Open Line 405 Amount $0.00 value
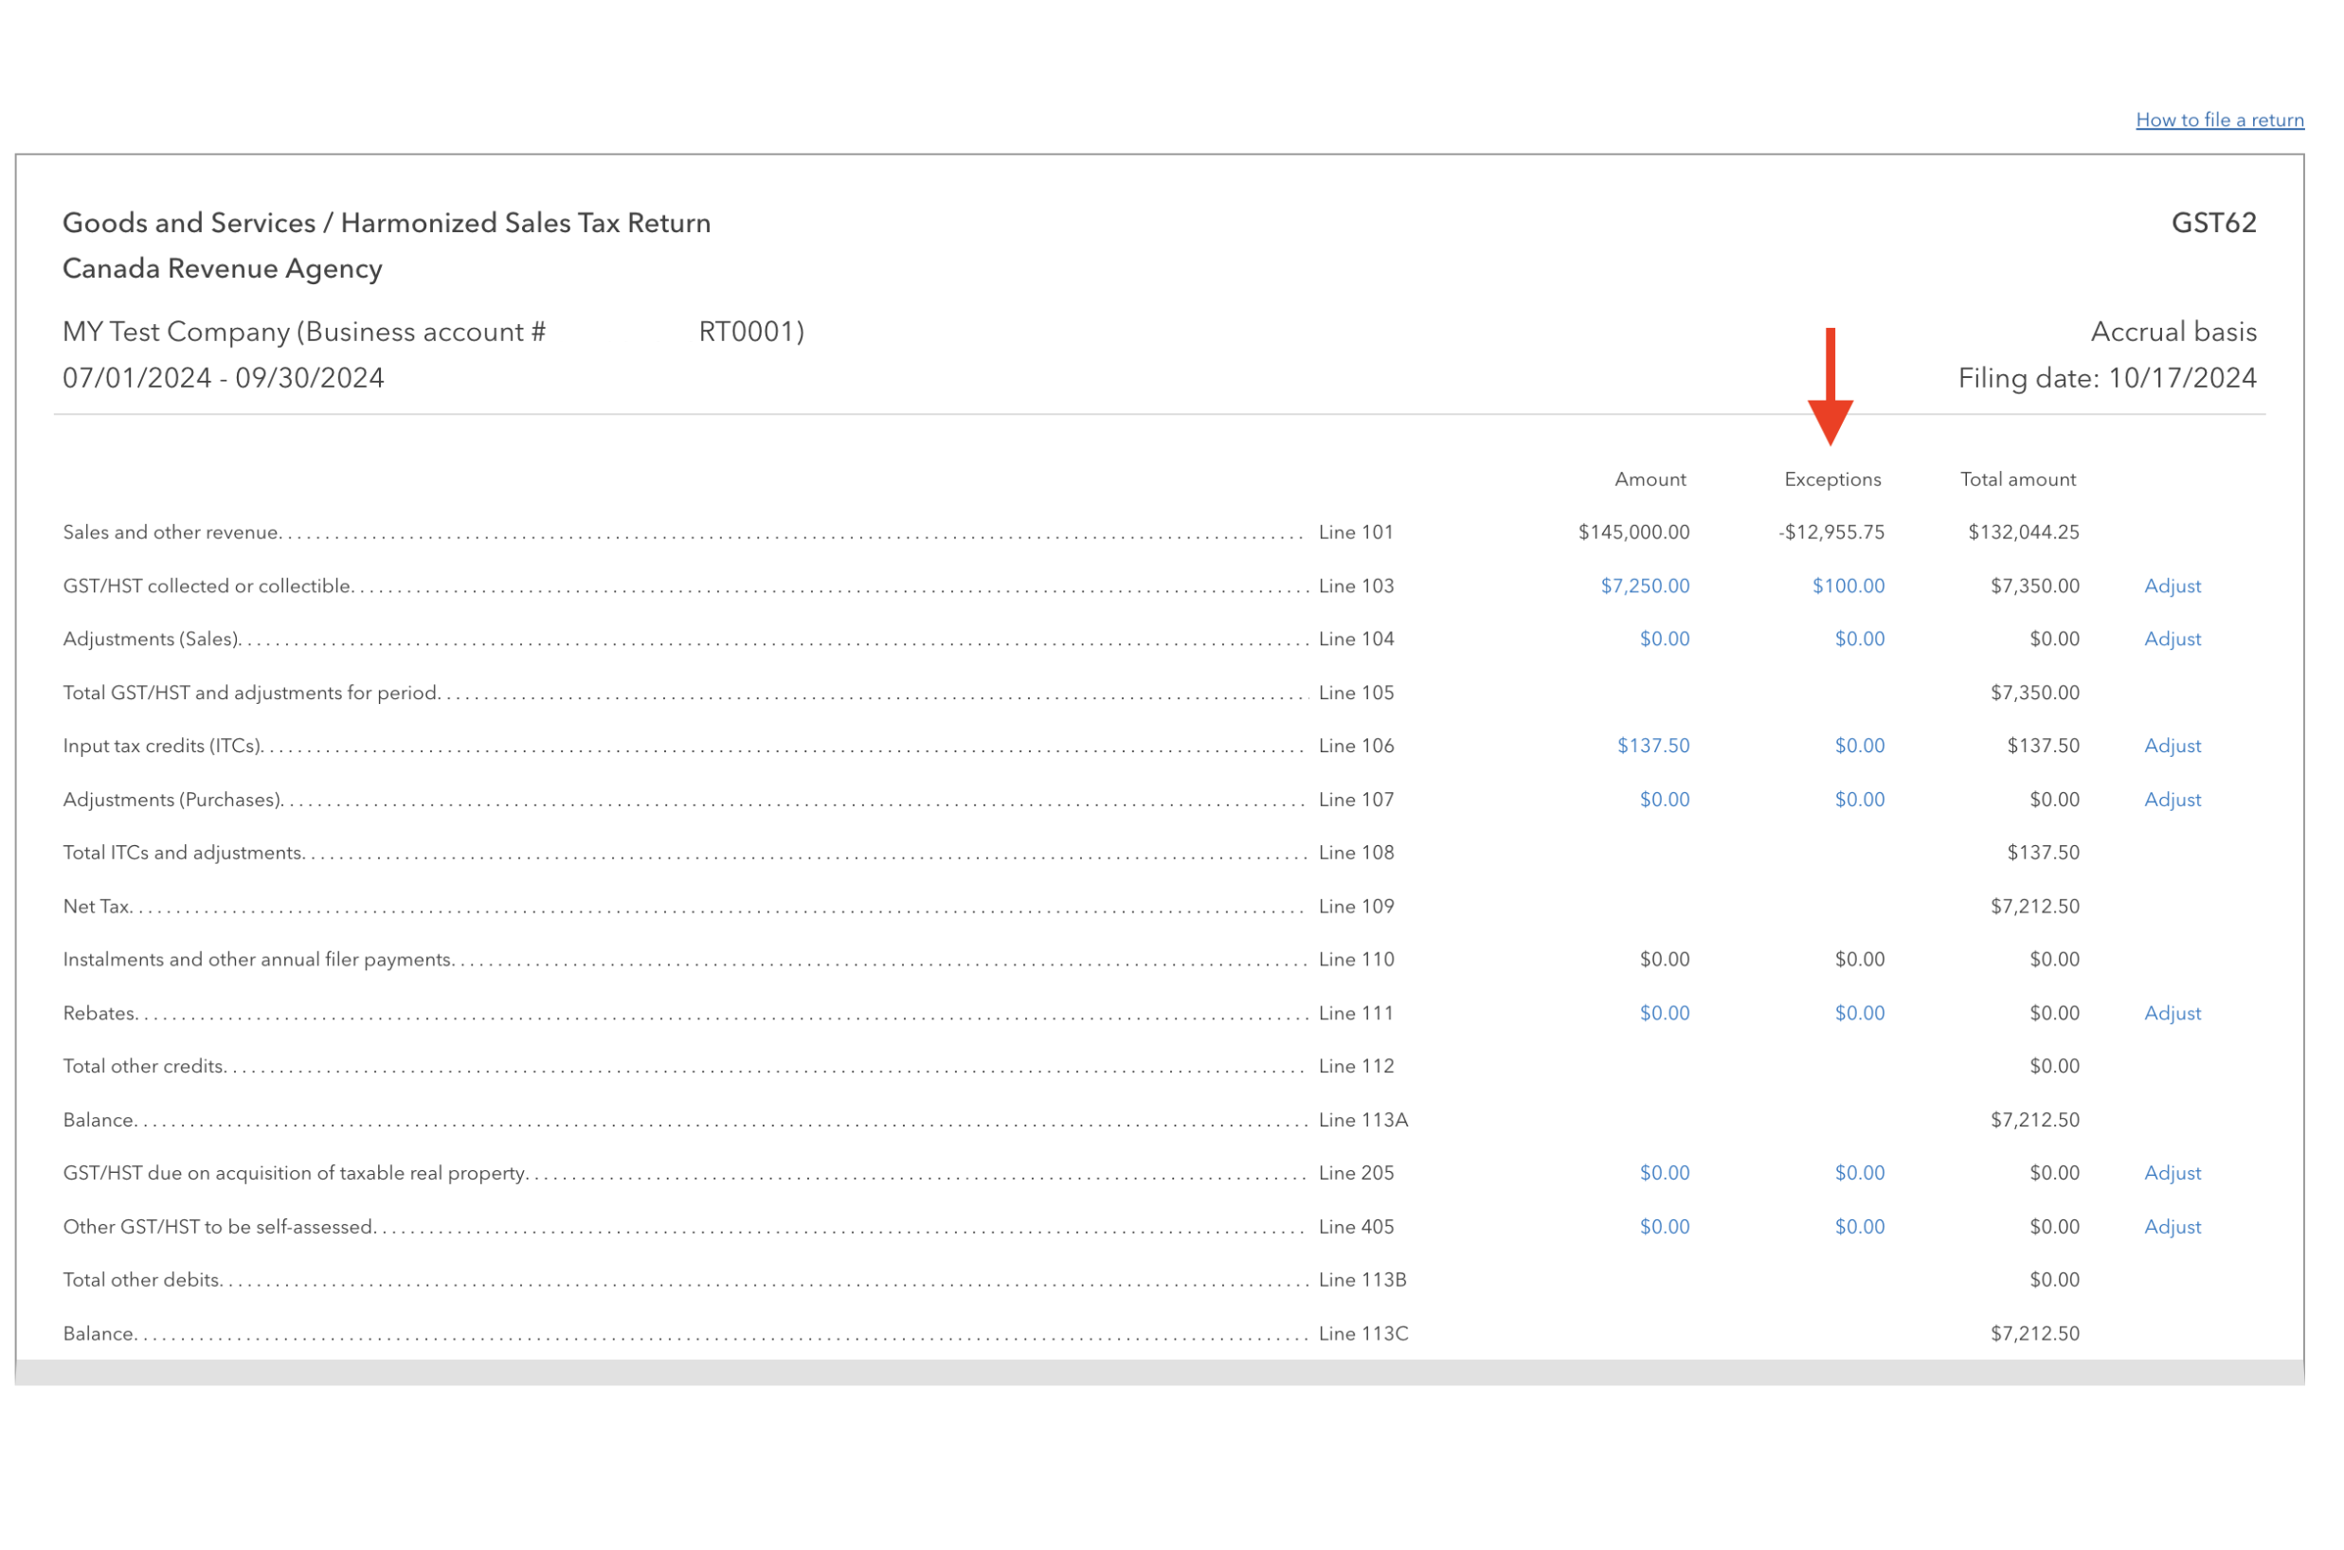 1665,1227
